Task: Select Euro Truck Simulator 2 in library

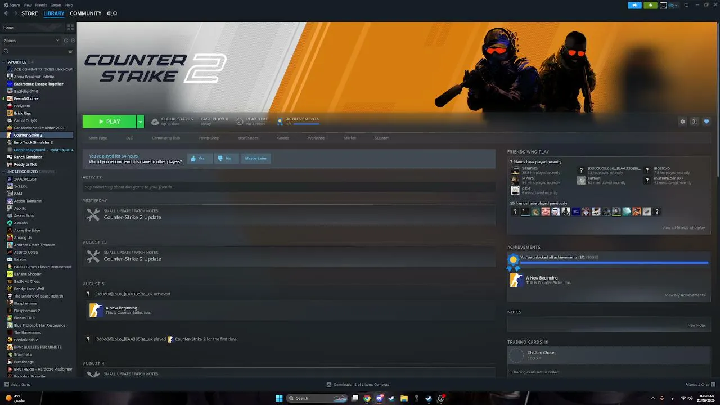Action: coord(33,142)
